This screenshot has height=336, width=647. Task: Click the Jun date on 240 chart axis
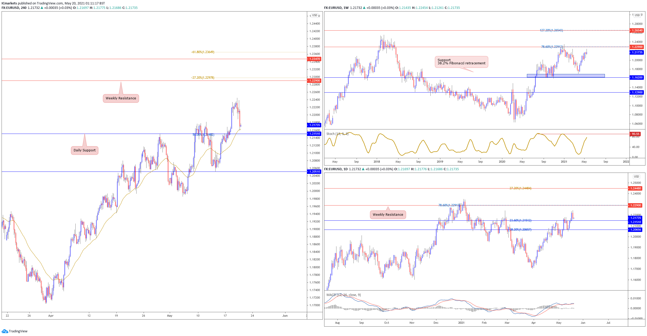pyautogui.click(x=285, y=316)
